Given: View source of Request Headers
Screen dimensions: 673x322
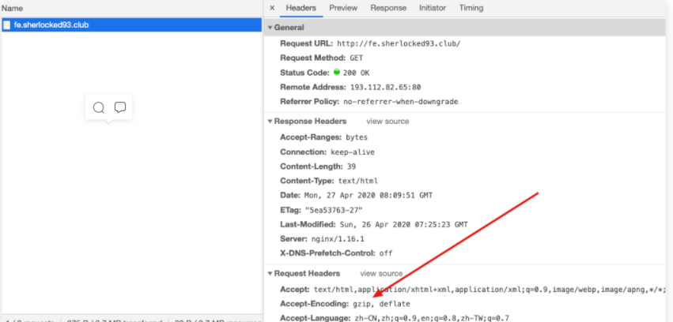Looking at the screenshot, I should [x=381, y=274].
